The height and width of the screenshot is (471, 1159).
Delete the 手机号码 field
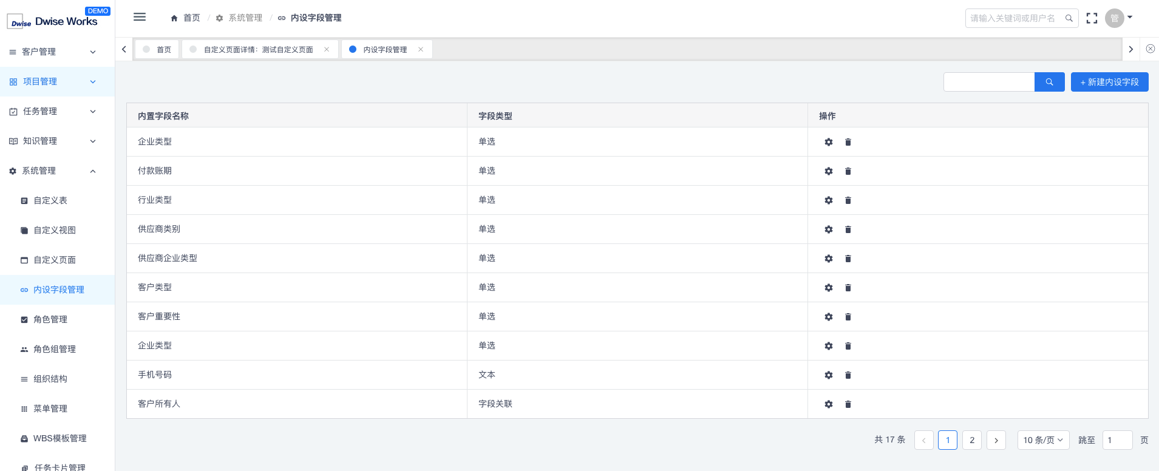[848, 375]
